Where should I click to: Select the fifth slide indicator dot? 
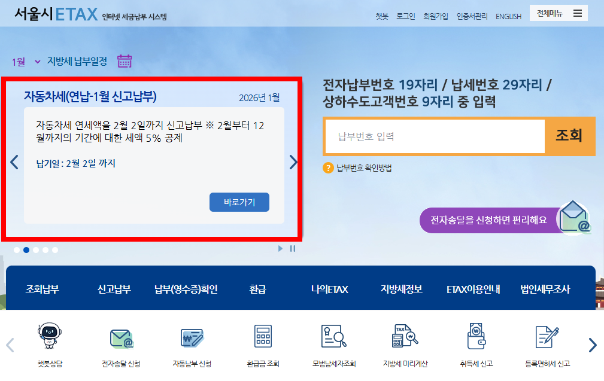coord(55,250)
